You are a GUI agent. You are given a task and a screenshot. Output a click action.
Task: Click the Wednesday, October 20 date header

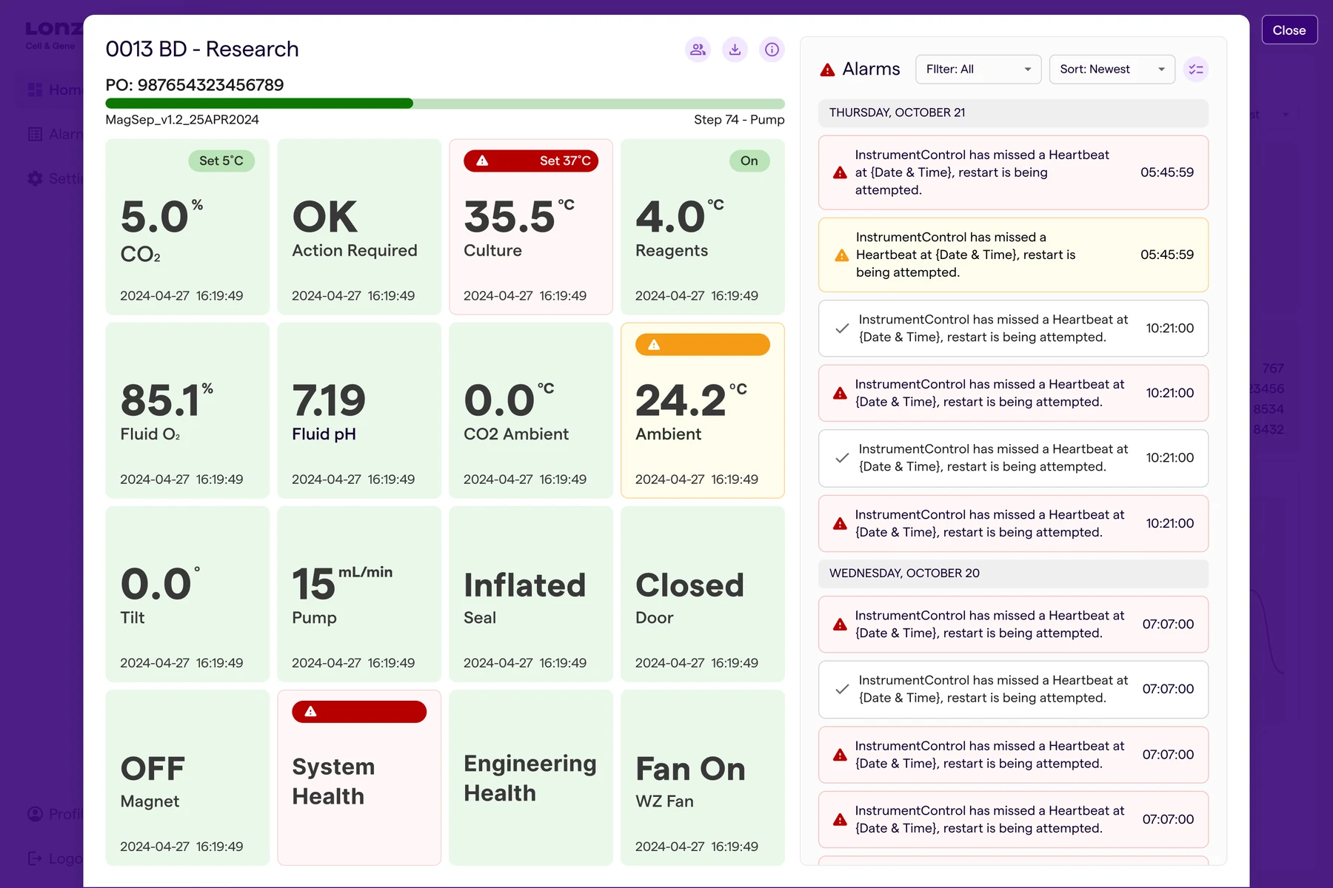point(1013,573)
